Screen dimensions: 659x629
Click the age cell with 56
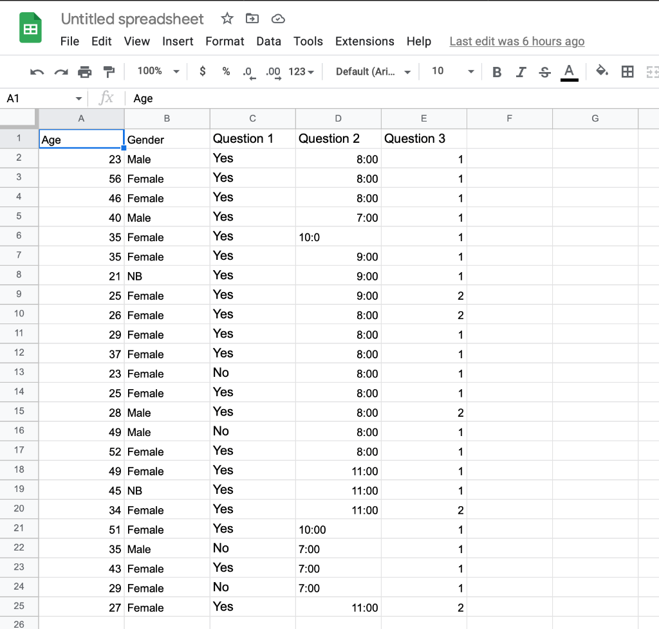point(82,178)
